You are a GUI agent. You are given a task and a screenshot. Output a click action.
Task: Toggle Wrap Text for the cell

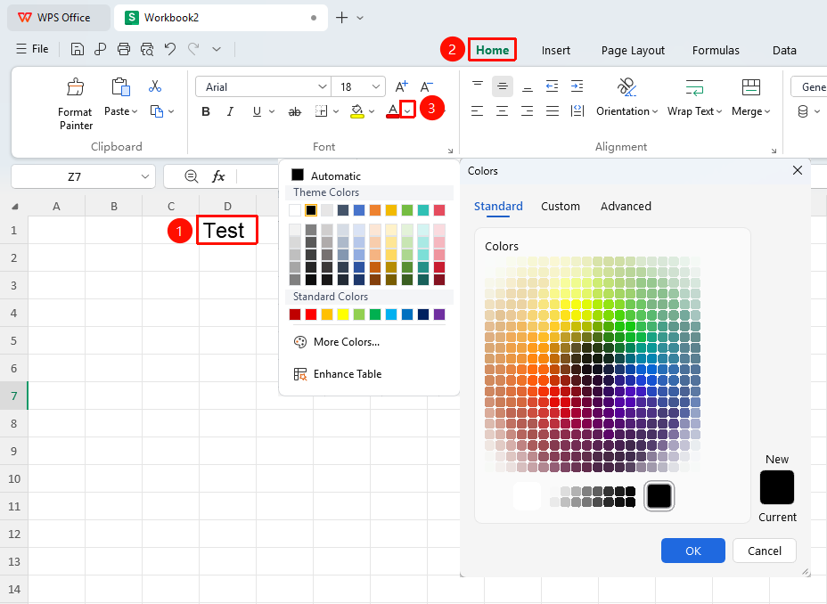coord(694,96)
